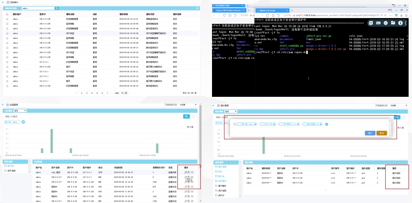Toggle checkbox at left of filter popup
Viewport: 412px width, 203px height.
(x=235, y=124)
